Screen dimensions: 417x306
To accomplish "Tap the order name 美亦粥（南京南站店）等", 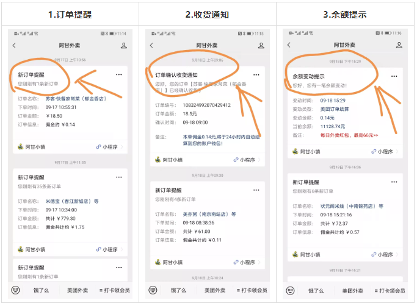I will click(x=209, y=214).
